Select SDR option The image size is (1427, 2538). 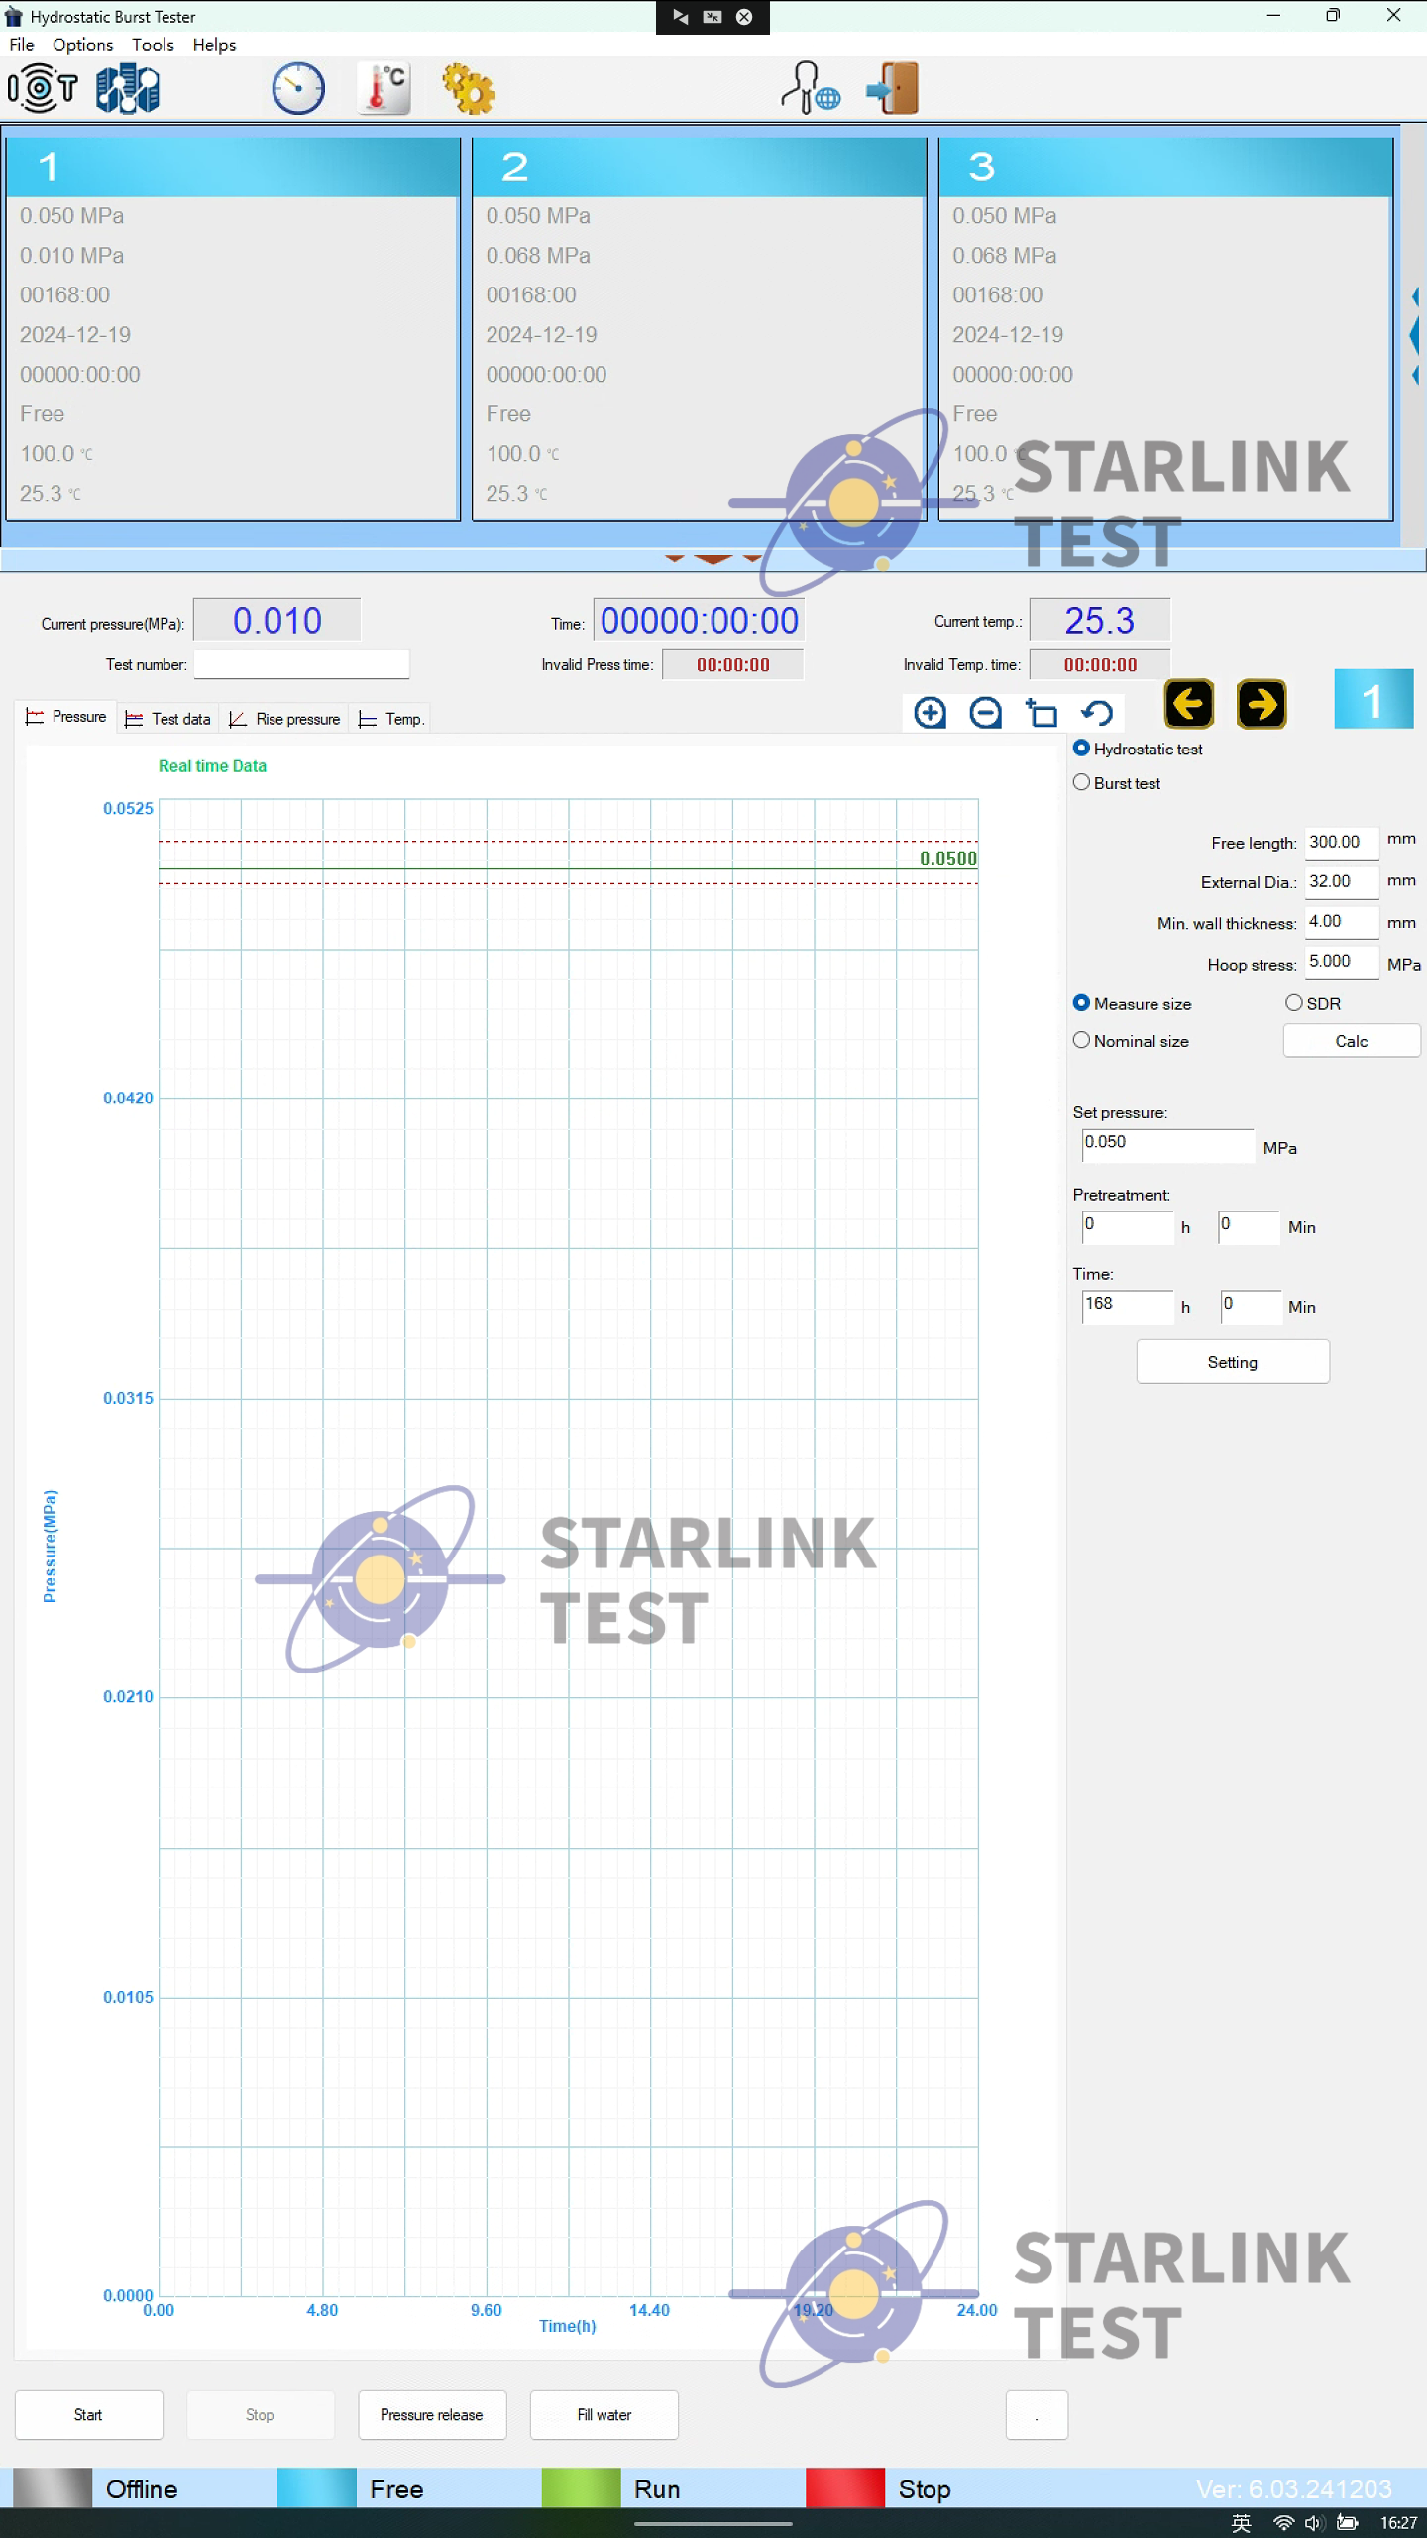tap(1293, 1003)
